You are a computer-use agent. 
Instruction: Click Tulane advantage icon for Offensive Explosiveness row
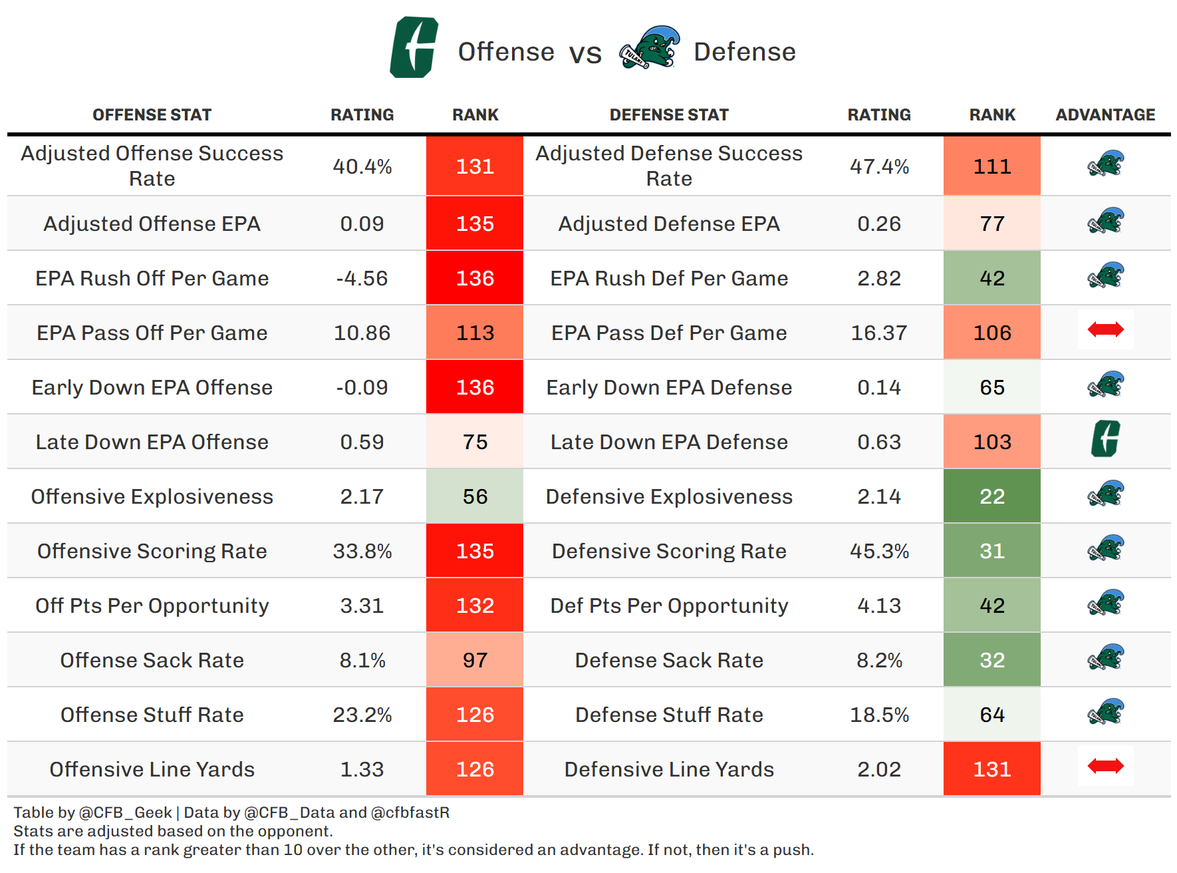point(1105,494)
